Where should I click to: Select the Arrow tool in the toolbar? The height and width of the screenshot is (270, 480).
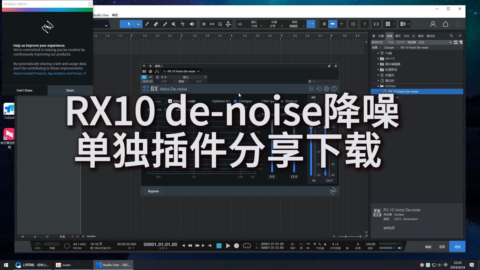[x=129, y=24]
